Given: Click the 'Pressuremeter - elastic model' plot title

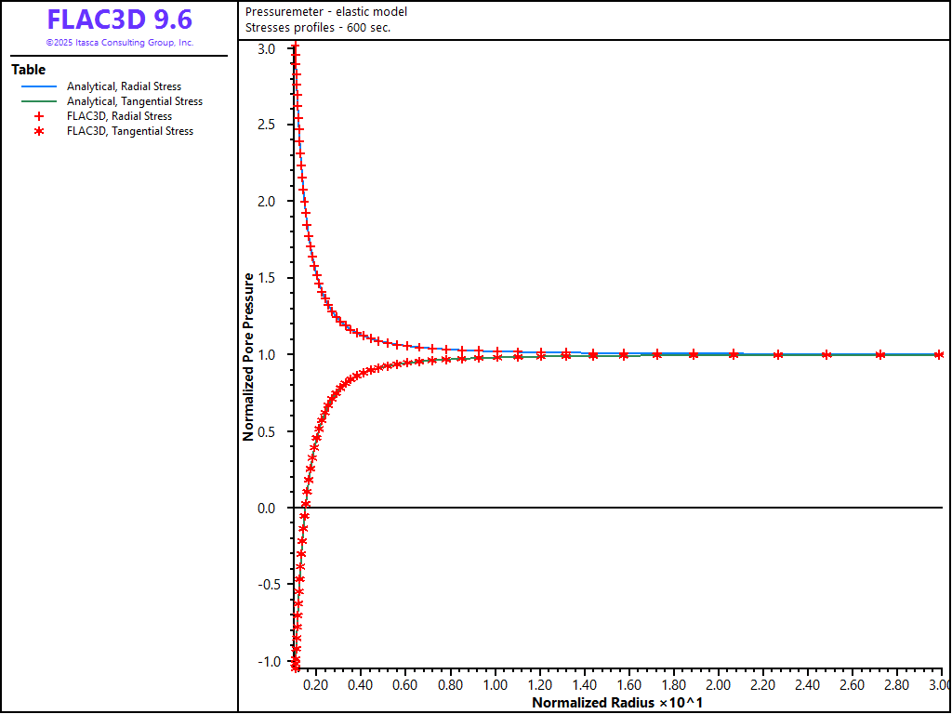Looking at the screenshot, I should [x=326, y=12].
